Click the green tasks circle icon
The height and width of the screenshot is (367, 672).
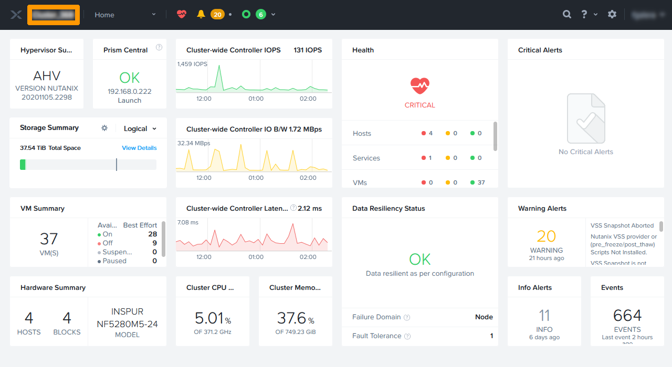(246, 15)
